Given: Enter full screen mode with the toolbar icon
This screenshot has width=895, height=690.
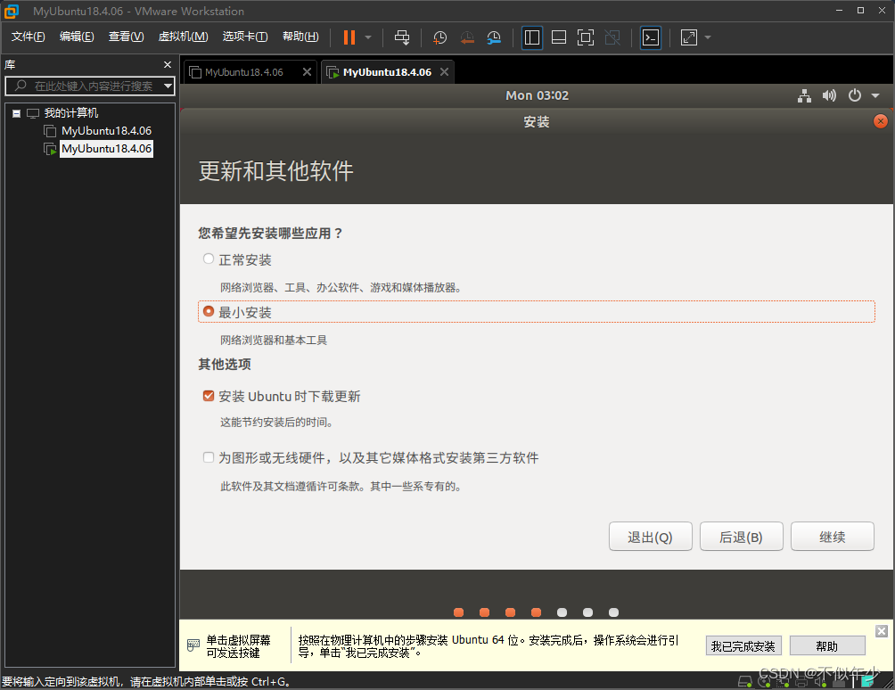Looking at the screenshot, I should (x=586, y=37).
